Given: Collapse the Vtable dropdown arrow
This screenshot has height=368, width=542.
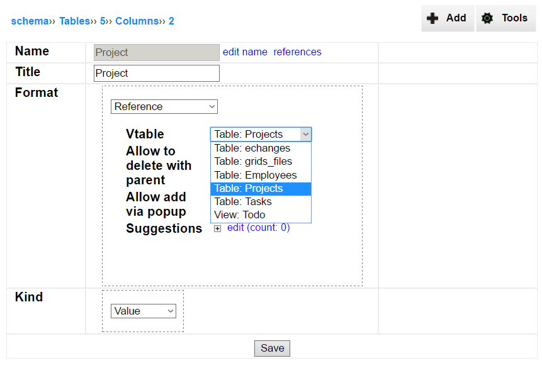Looking at the screenshot, I should pyautogui.click(x=305, y=134).
